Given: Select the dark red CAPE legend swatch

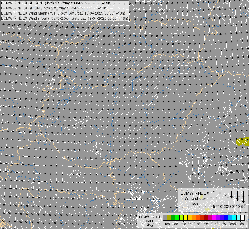Looking at the screenshot, I should tap(206, 218).
